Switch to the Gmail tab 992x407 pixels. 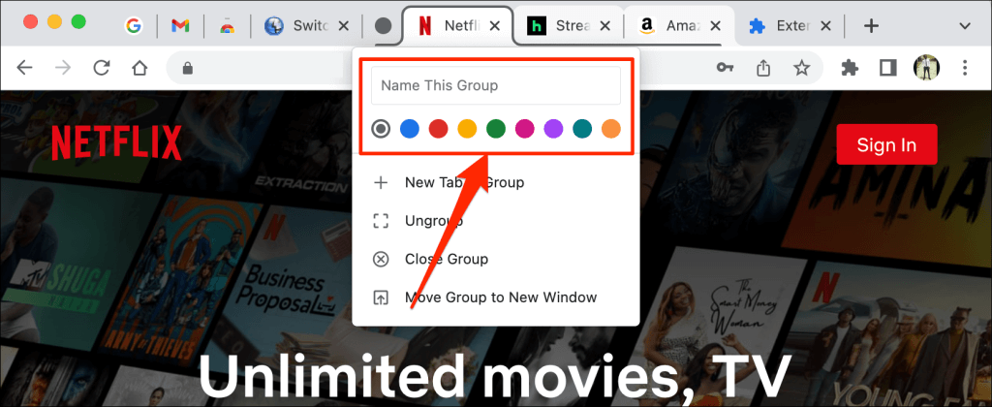(x=180, y=26)
